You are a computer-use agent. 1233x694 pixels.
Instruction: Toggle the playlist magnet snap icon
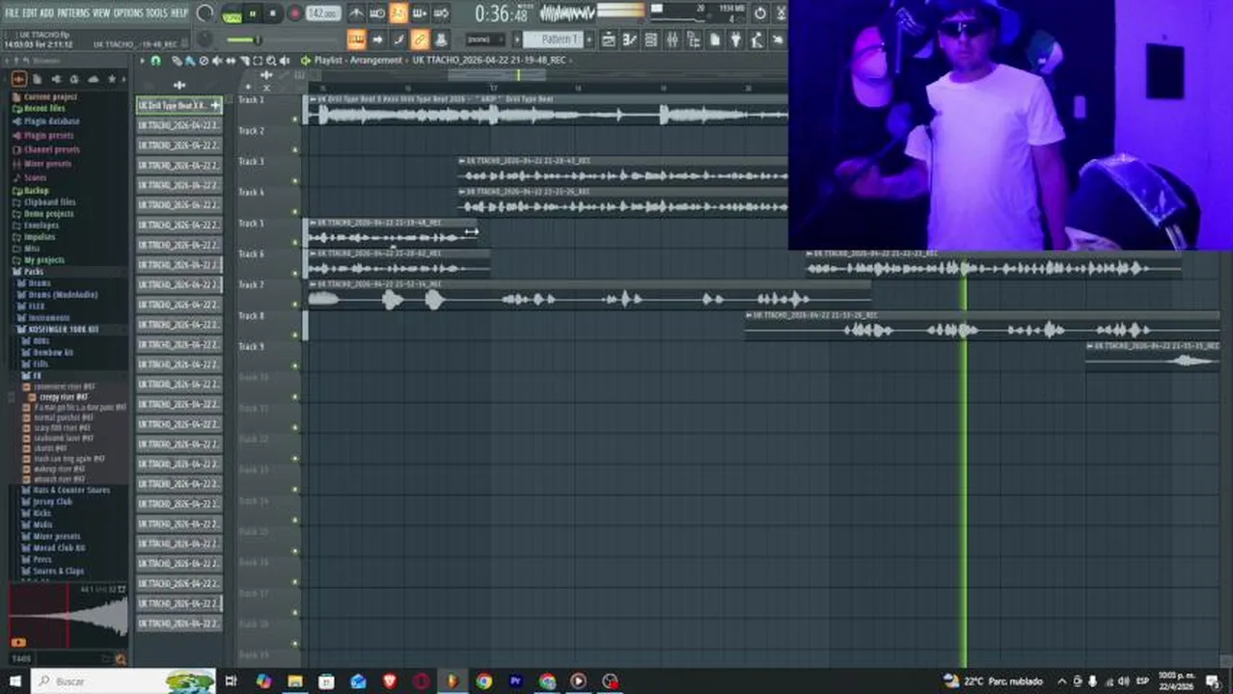(155, 60)
